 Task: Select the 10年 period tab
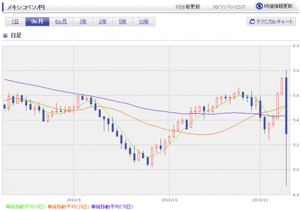(x=144, y=22)
